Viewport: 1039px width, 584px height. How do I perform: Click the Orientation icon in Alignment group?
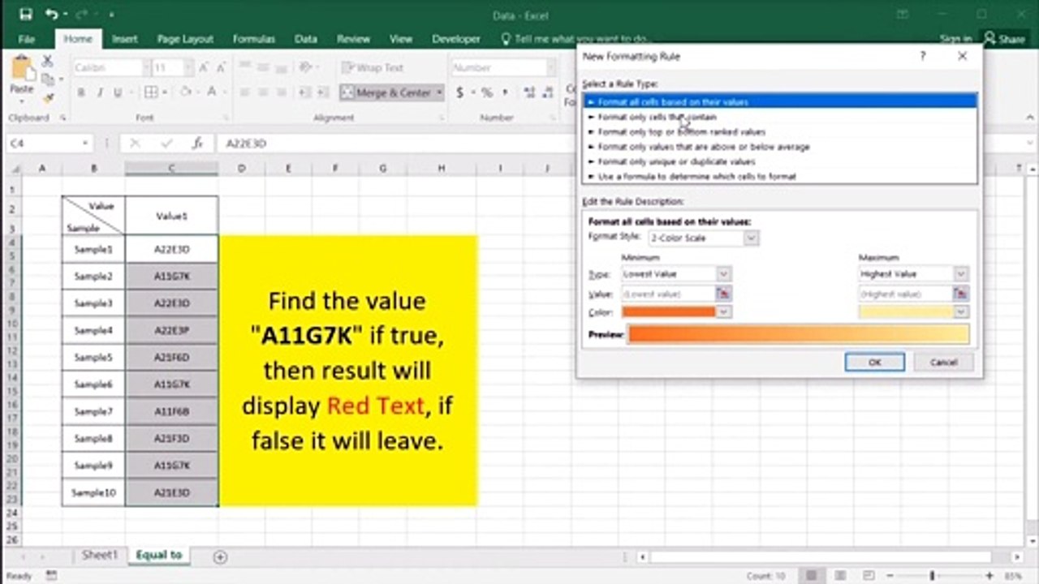306,68
